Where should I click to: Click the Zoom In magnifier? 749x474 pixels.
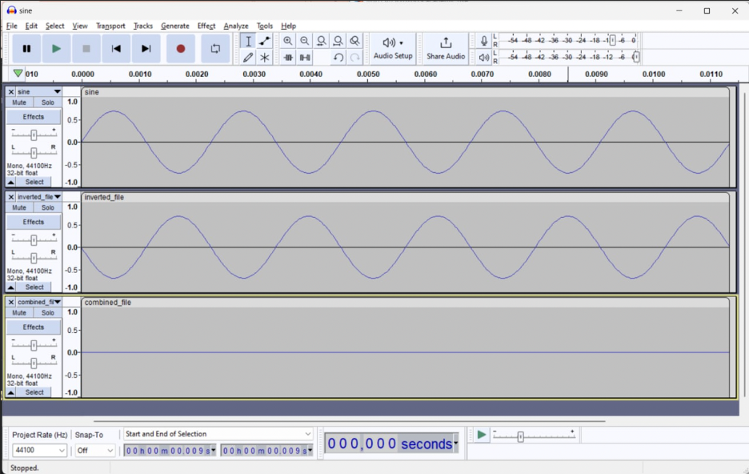click(287, 41)
